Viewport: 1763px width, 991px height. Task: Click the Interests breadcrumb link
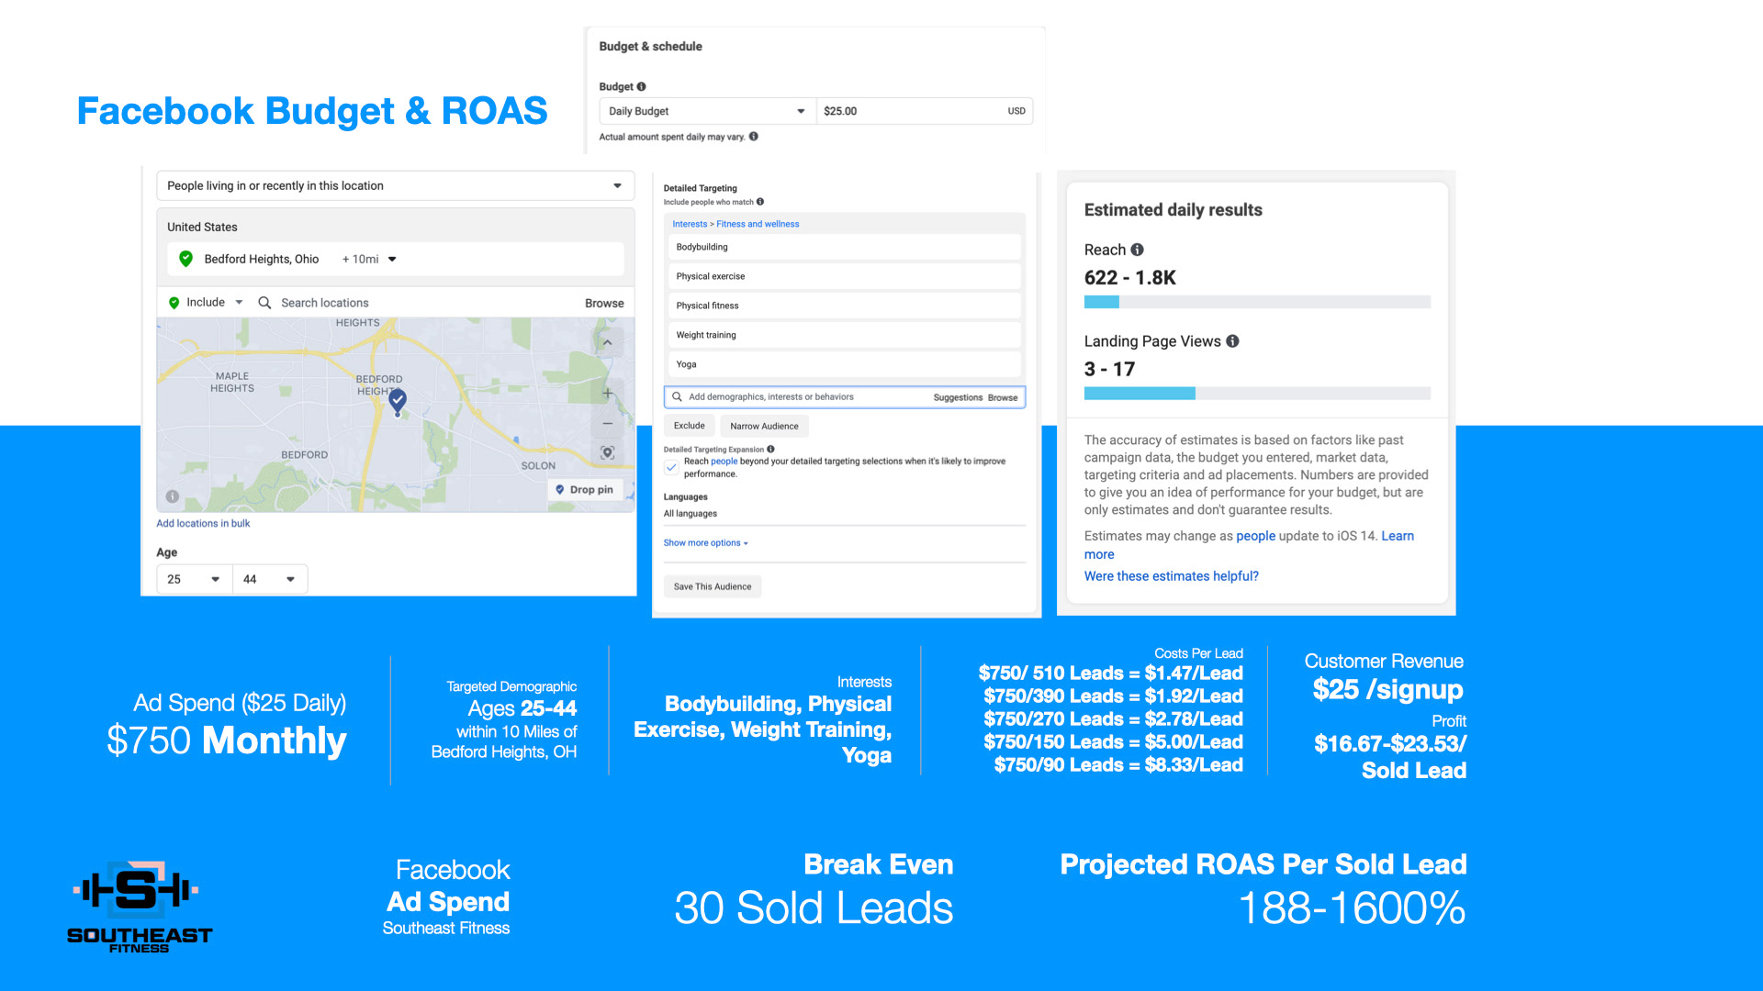[x=690, y=224]
